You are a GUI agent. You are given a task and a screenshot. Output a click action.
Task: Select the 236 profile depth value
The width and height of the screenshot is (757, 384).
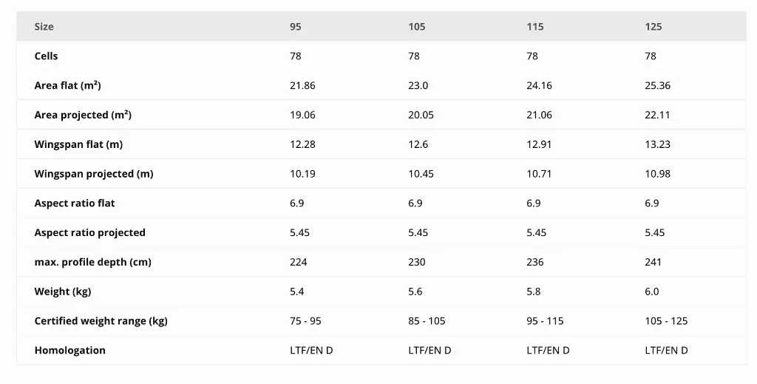[x=534, y=262]
